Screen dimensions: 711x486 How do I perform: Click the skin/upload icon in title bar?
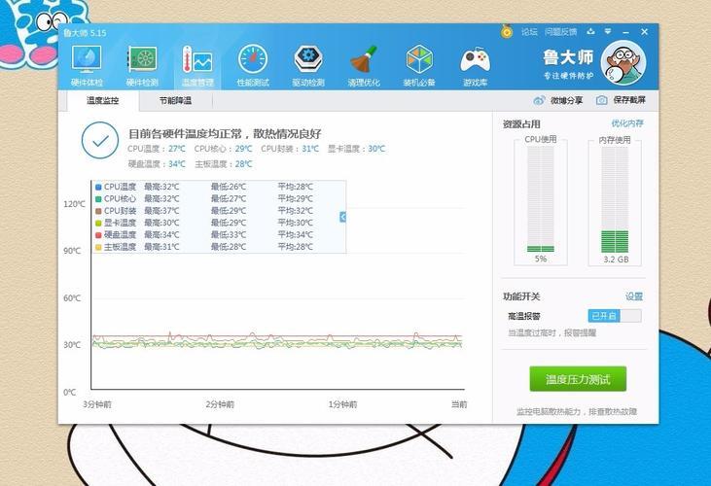(590, 31)
